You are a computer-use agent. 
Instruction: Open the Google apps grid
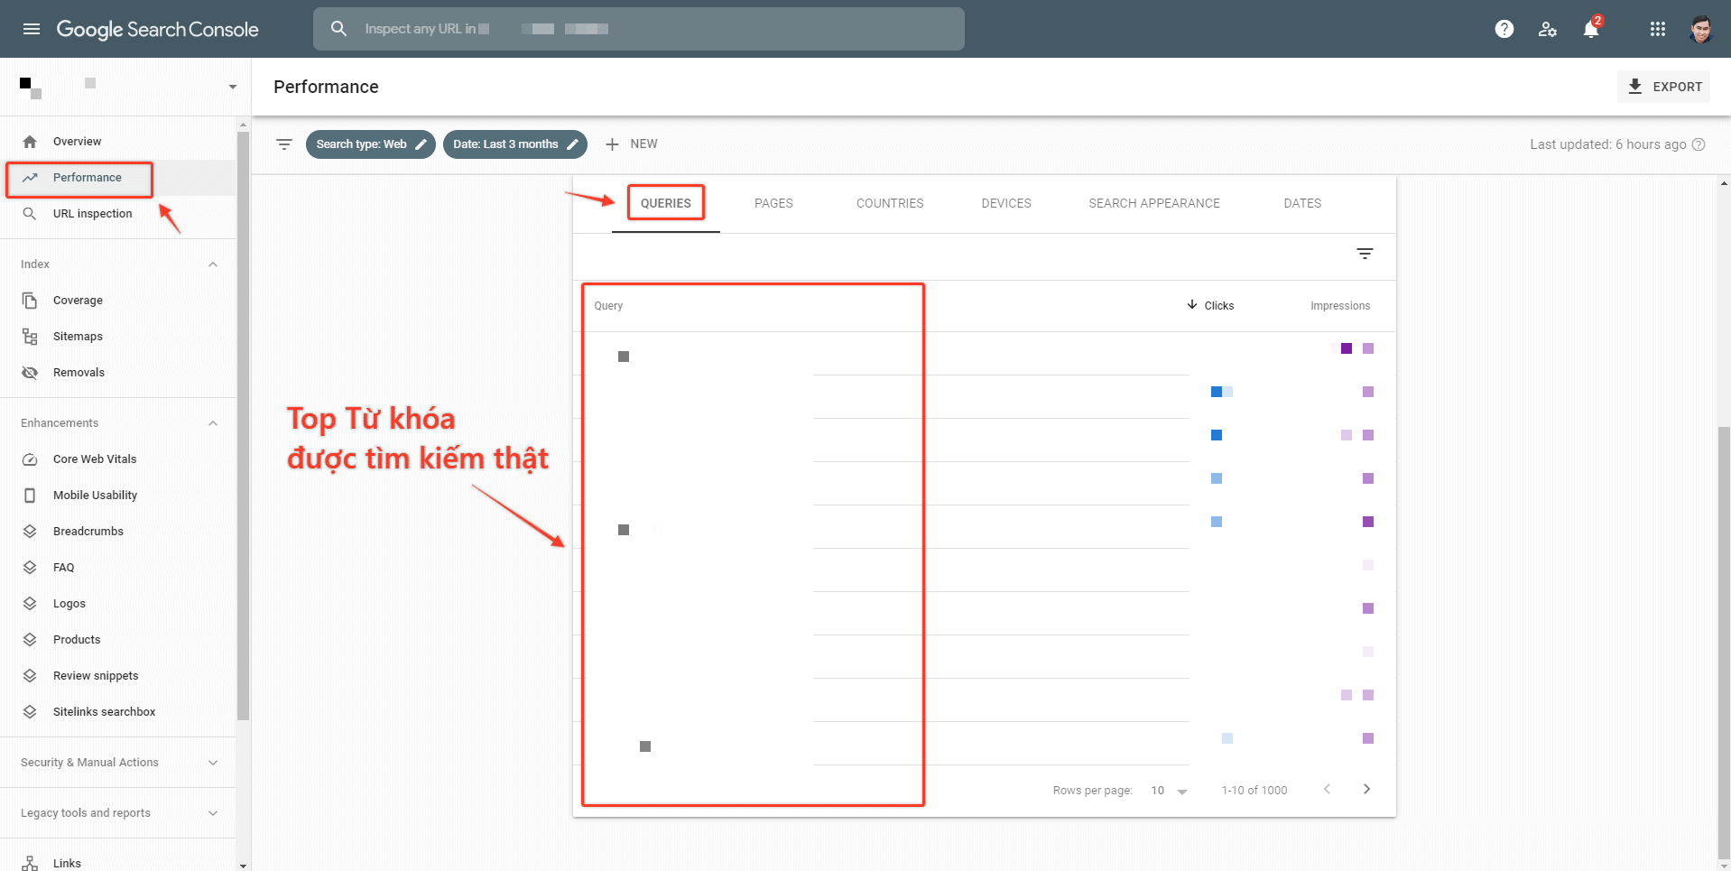(x=1657, y=29)
